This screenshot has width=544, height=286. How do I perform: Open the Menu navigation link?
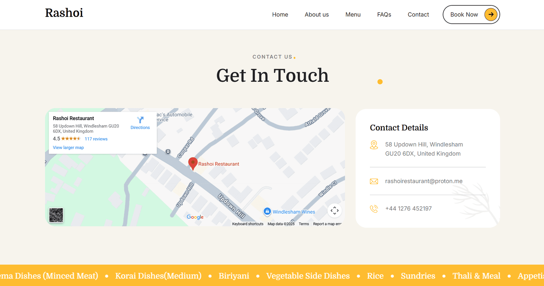pyautogui.click(x=353, y=15)
